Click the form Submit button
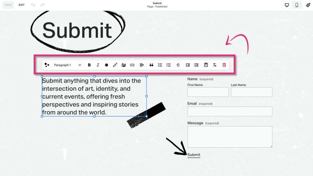The image size is (313, 176). [x=194, y=155]
